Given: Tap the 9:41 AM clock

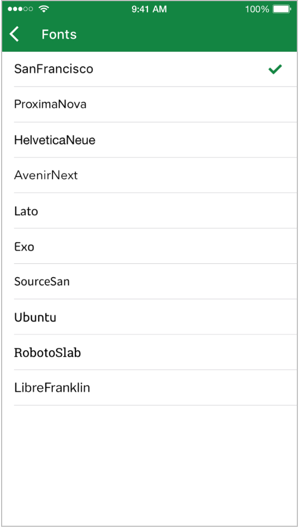Looking at the screenshot, I should click(149, 9).
